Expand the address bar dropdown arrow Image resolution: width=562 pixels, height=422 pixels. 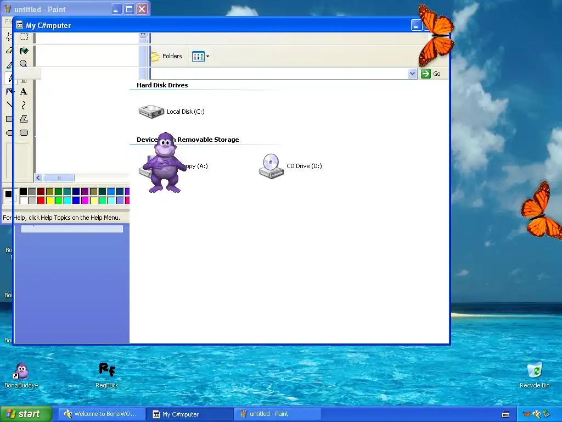pyautogui.click(x=412, y=74)
